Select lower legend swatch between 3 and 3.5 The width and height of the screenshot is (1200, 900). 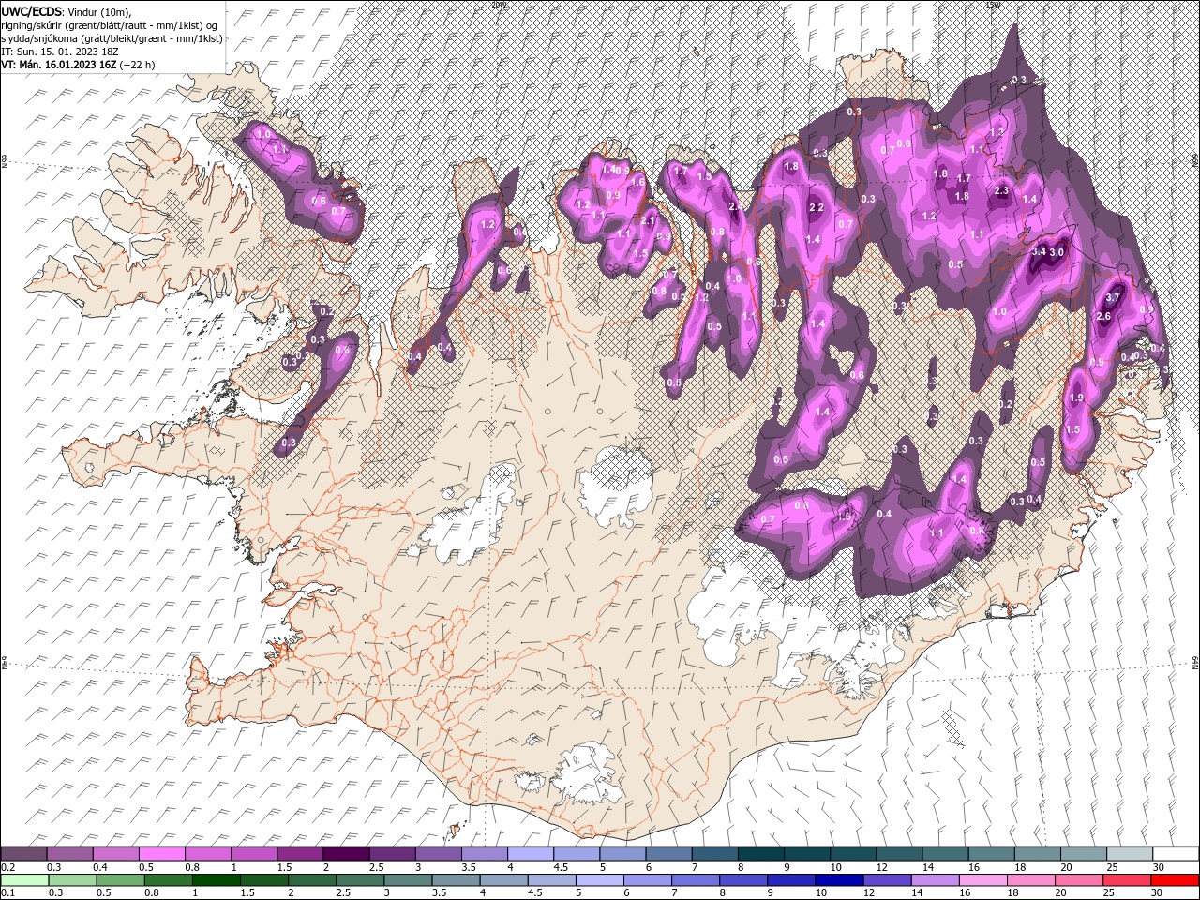coord(408,880)
